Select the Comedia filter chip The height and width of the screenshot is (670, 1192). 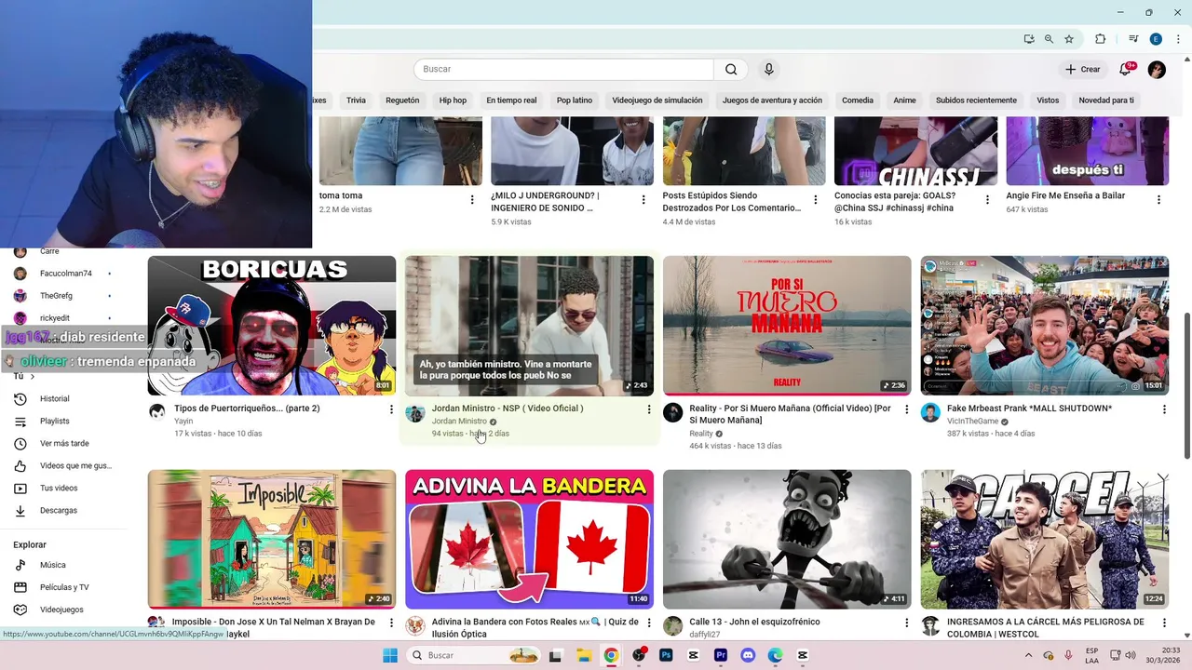pyautogui.click(x=858, y=100)
